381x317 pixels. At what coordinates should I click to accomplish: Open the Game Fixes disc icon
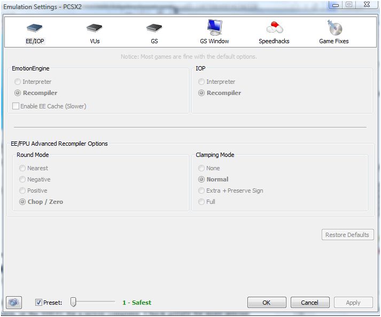[334, 32]
